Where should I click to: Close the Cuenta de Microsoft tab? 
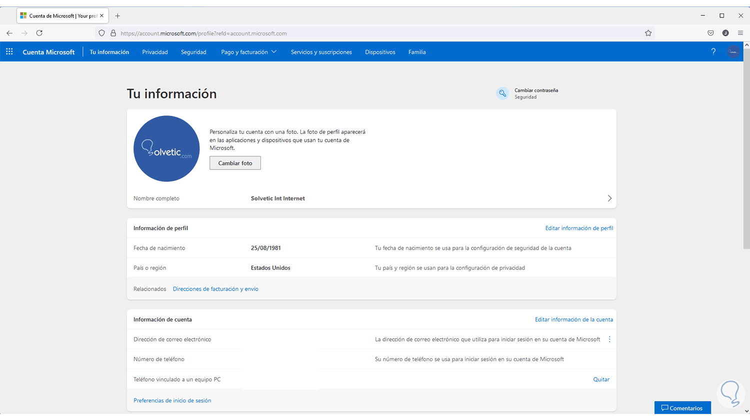(x=101, y=15)
